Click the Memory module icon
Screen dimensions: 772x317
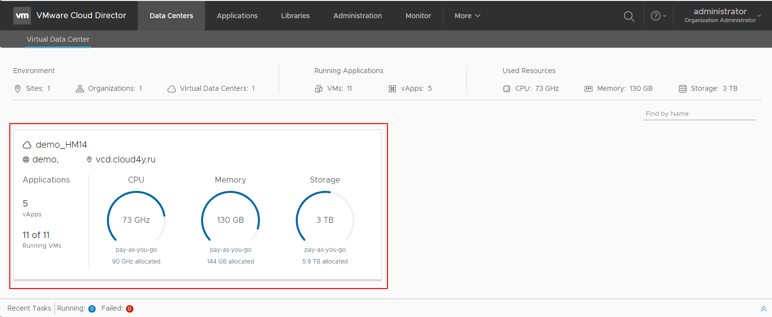589,89
